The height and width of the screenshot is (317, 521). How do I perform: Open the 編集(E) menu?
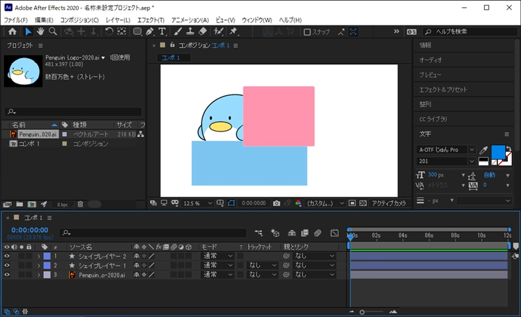[x=44, y=20]
